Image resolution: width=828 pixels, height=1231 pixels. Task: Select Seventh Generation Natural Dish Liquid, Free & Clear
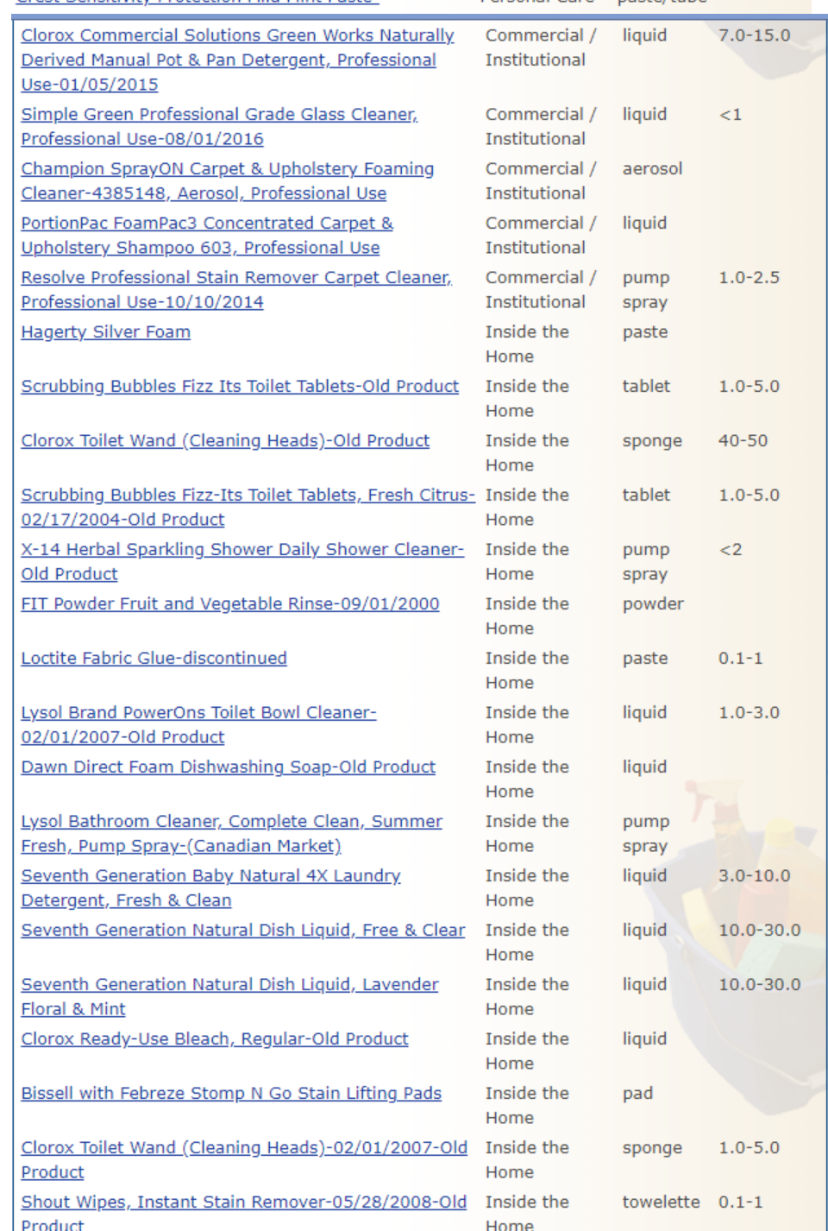pos(242,931)
